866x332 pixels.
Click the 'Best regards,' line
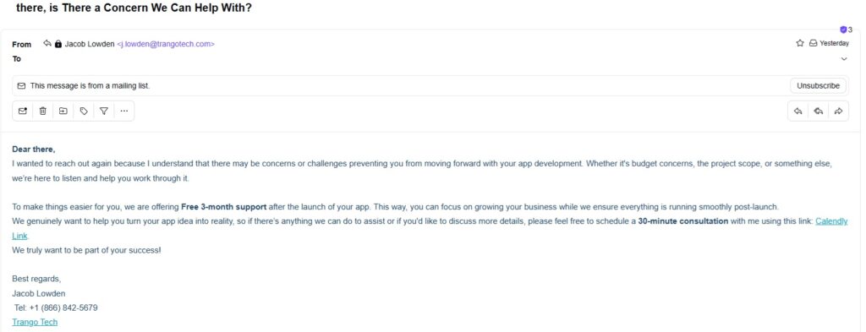[x=36, y=279]
